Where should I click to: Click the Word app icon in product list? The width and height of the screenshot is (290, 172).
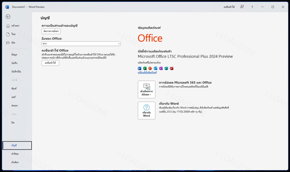pos(140,69)
